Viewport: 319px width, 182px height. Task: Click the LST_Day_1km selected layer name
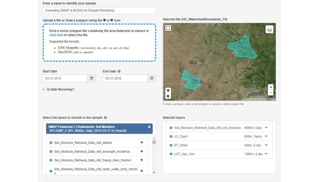coord(184,154)
